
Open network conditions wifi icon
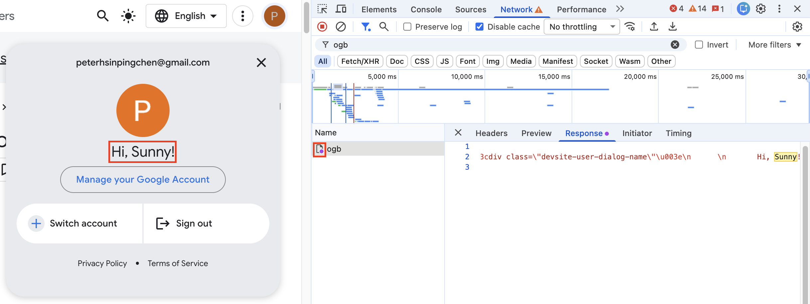click(630, 27)
